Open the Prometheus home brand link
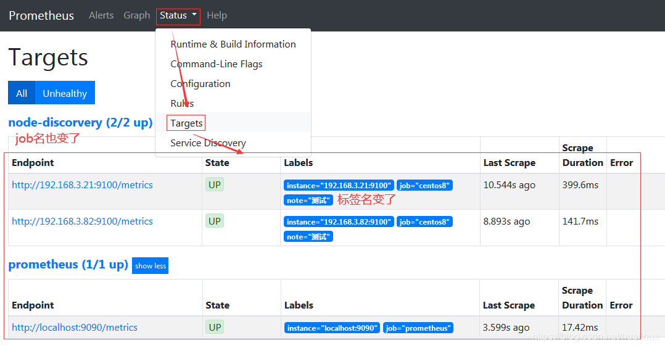Image resolution: width=665 pixels, height=348 pixels. point(41,15)
